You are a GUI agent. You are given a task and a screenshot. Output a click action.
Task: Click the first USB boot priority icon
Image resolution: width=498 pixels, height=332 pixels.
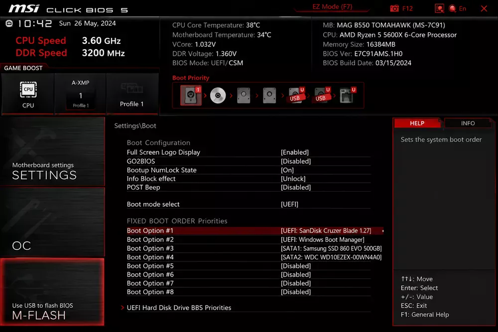[296, 95]
